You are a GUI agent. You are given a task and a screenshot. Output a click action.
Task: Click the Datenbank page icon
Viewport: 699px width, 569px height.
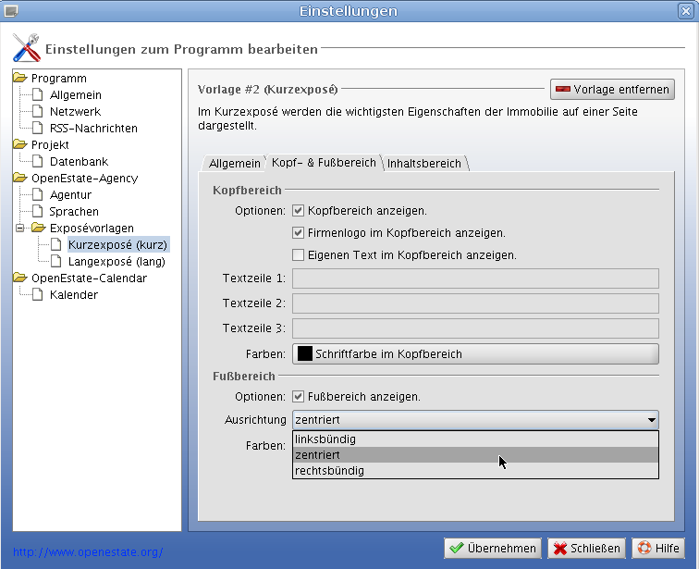(x=39, y=162)
